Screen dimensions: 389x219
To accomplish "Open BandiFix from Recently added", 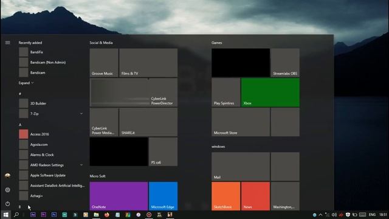I will 52,52.
